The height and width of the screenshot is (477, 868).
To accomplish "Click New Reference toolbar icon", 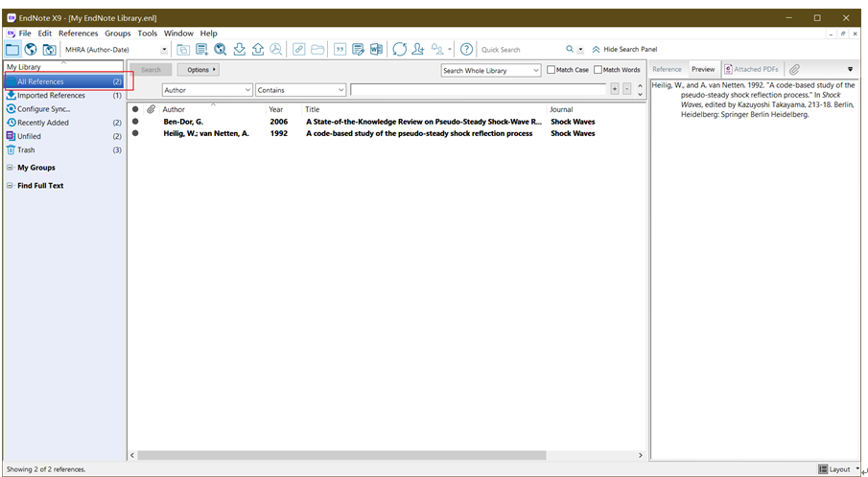I will pyautogui.click(x=202, y=50).
